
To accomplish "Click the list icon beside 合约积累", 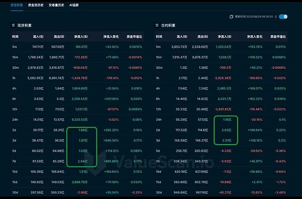I will [x=157, y=25].
